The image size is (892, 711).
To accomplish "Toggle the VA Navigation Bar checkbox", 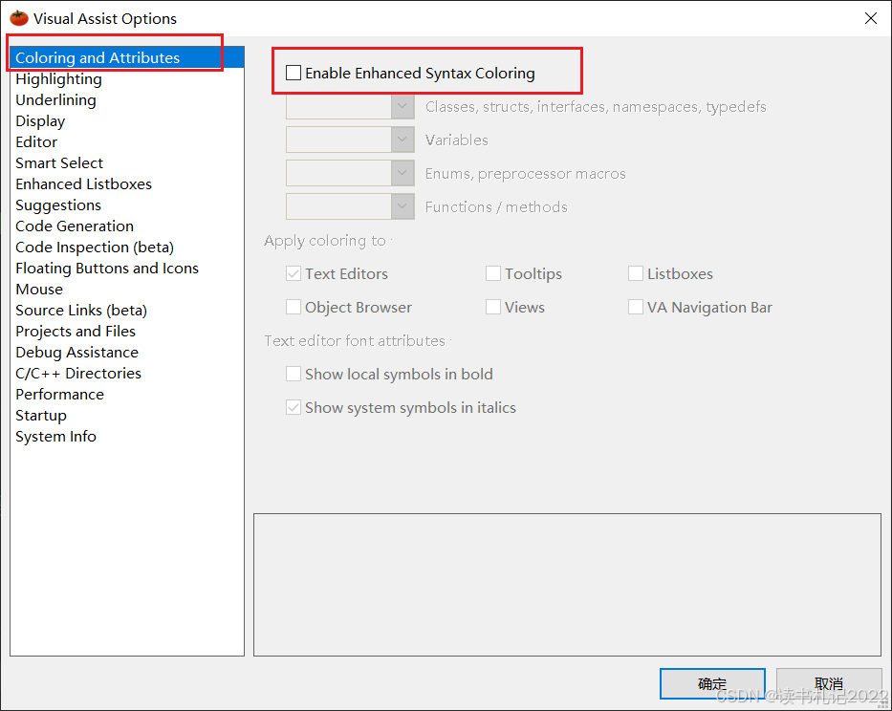I will click(636, 307).
